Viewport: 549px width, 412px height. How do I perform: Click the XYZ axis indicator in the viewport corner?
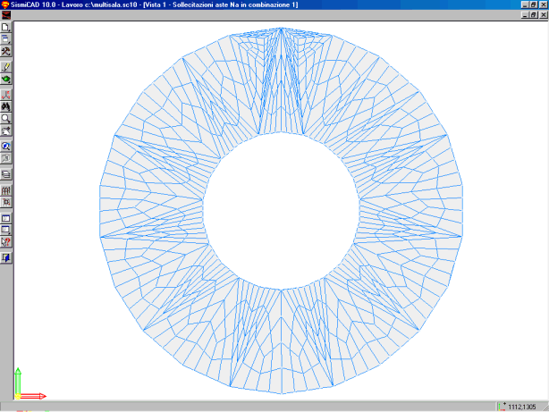30,384
